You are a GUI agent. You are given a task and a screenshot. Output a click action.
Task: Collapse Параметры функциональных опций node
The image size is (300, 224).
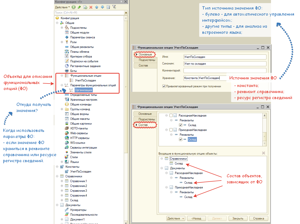pyautogui.click(x=62, y=85)
